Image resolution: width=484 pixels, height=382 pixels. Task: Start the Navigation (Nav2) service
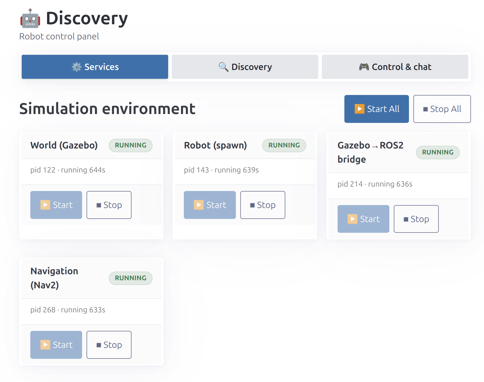[56, 345]
